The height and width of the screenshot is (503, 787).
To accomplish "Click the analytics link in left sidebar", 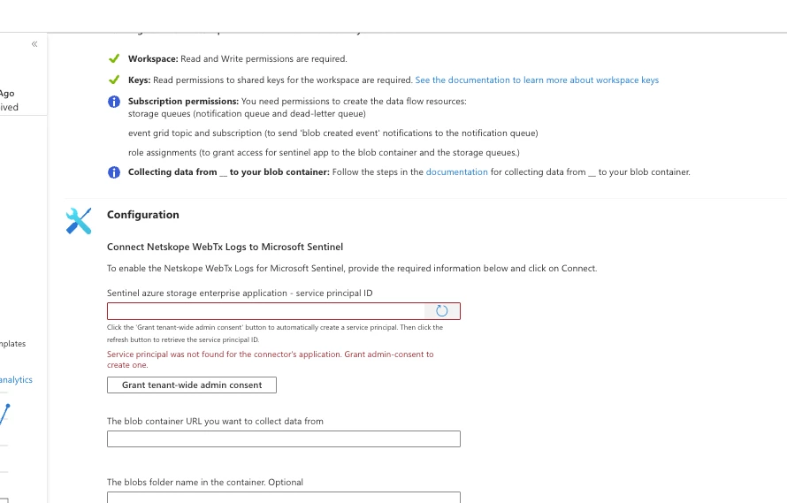I will click(x=16, y=379).
